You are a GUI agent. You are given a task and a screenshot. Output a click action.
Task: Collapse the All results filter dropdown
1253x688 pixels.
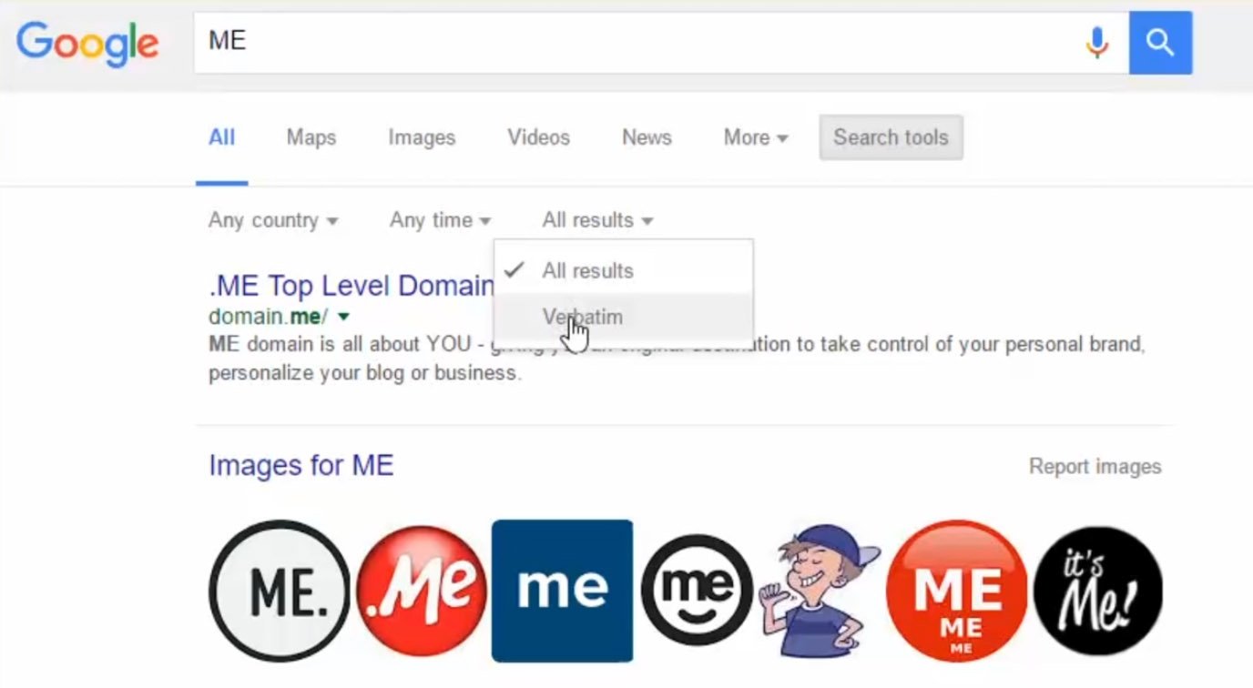[x=597, y=220]
